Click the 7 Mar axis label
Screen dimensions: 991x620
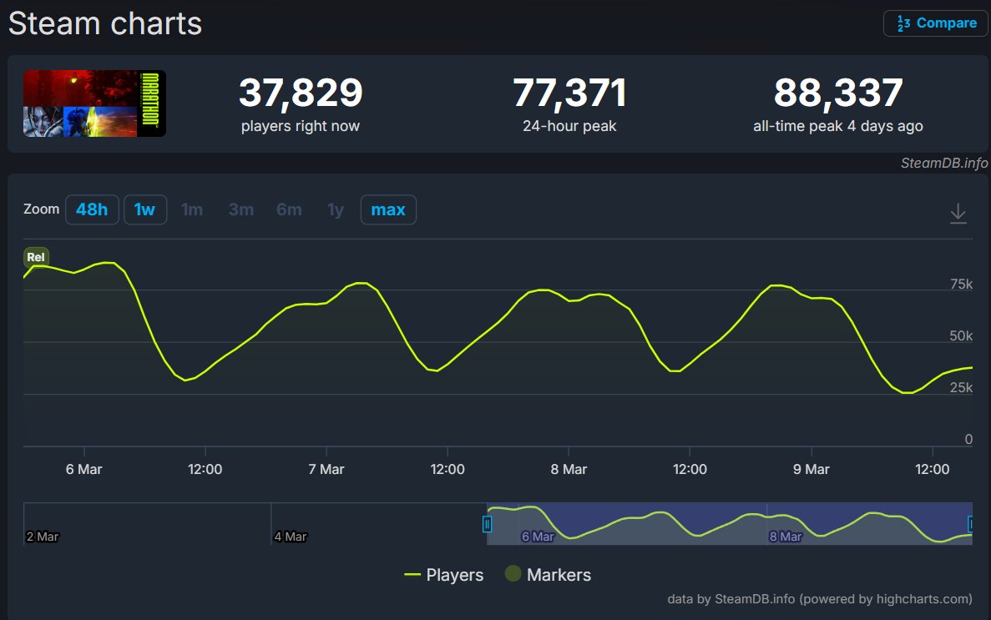(326, 470)
